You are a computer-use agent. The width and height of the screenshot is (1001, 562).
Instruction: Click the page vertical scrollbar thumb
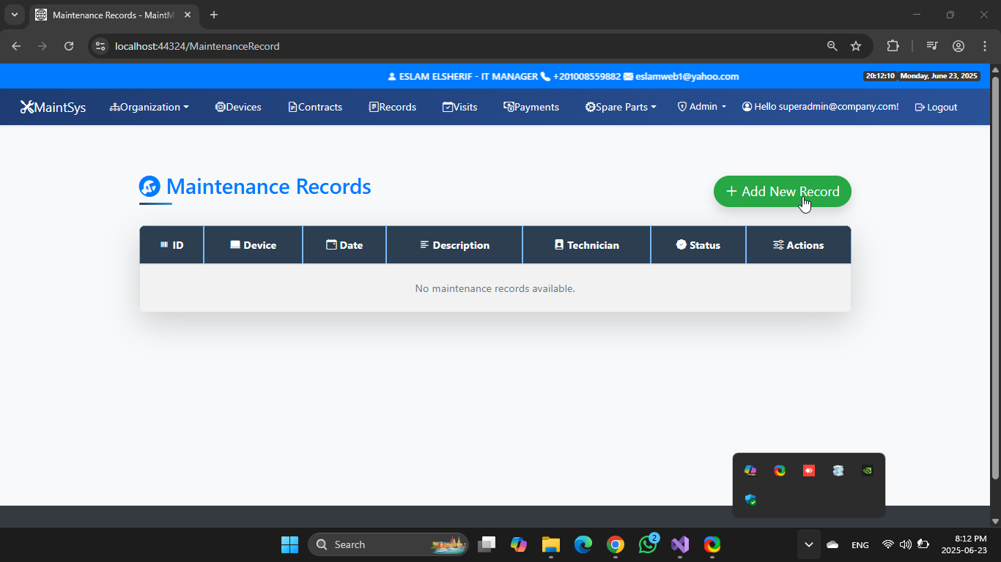(x=995, y=278)
